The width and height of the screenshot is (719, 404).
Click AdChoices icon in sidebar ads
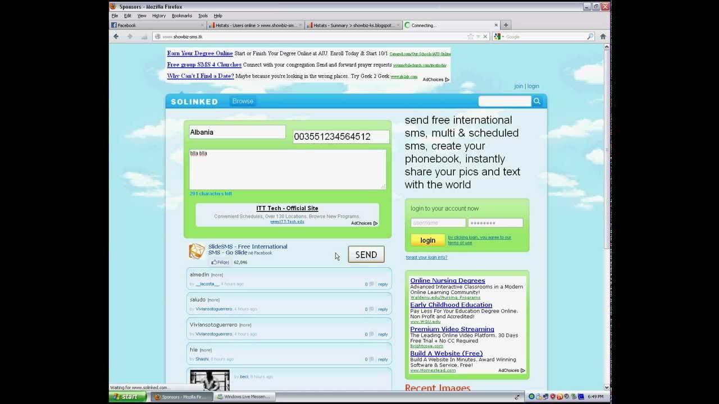(523, 370)
